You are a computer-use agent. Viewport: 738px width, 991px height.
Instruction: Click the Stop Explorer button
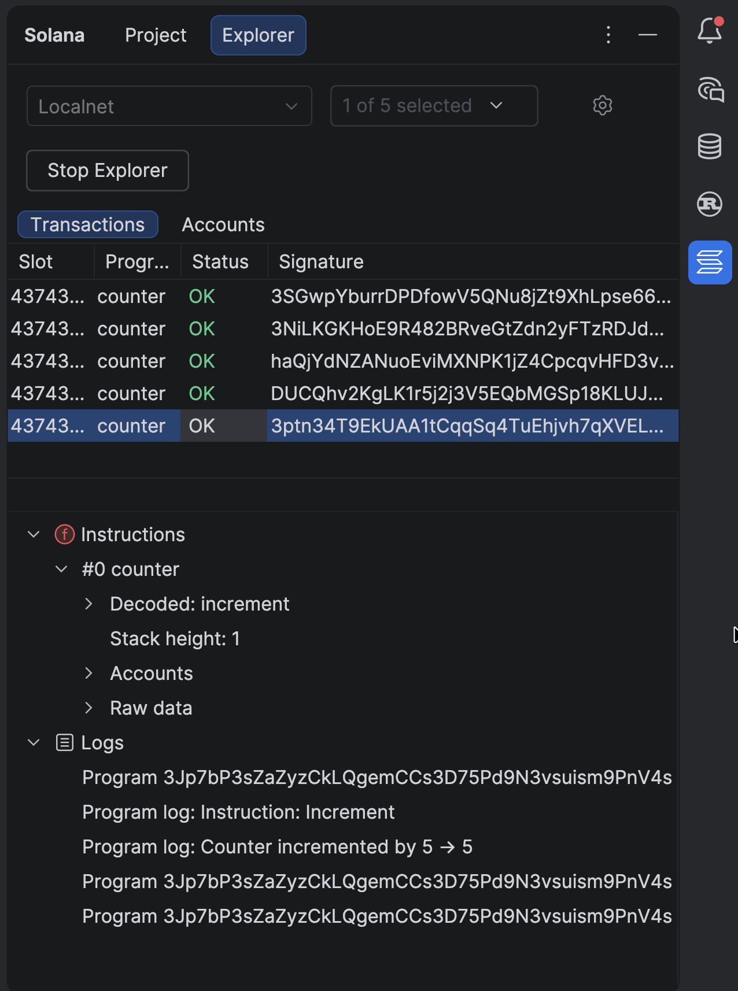[108, 171]
